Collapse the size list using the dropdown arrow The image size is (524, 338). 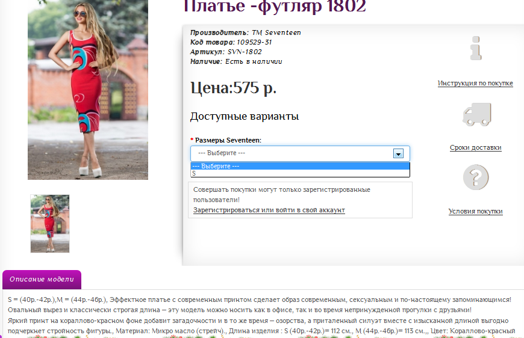point(398,153)
